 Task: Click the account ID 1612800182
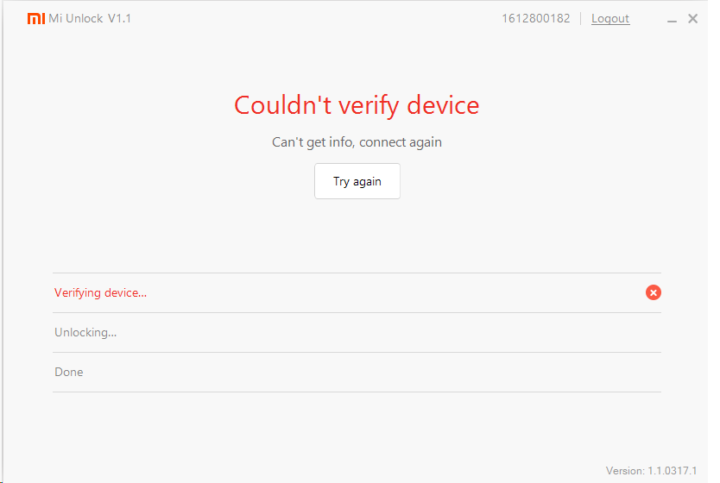pos(535,19)
